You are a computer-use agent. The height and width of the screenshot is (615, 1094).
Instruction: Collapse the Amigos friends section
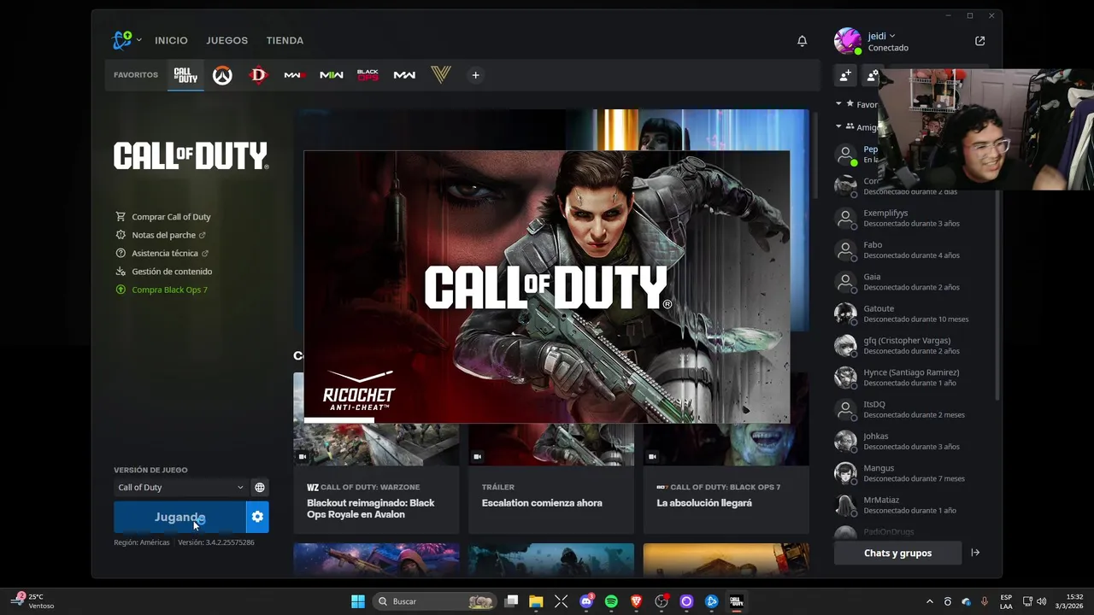838,126
